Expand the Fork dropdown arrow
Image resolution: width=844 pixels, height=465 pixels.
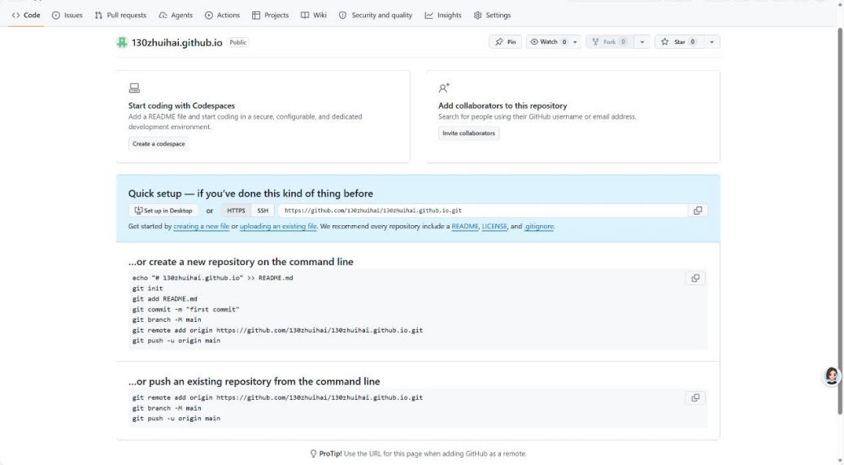(x=642, y=42)
